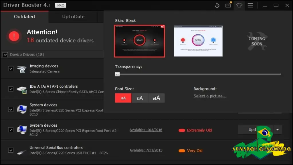The width and height of the screenshot is (293, 165).
Task: Choose the white skin thumbnail
Action: 198,41
